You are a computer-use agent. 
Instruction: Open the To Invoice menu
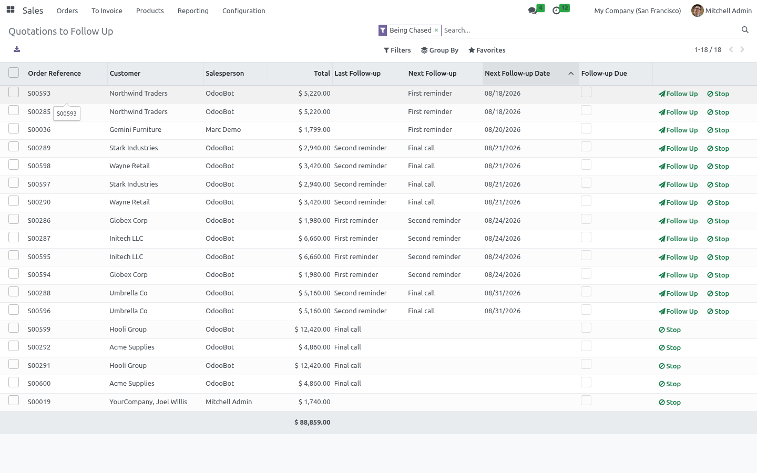click(107, 11)
